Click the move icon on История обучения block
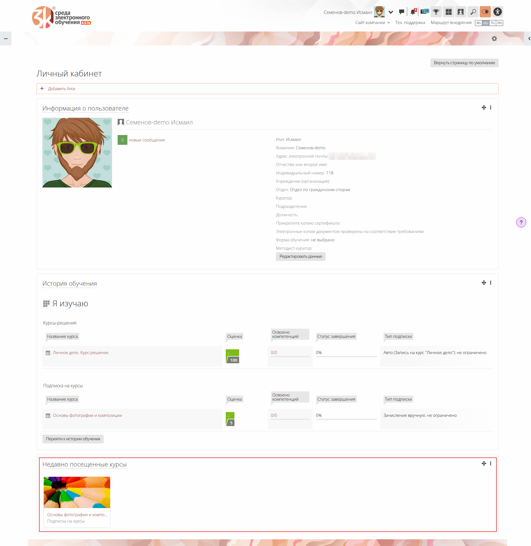 [x=484, y=283]
